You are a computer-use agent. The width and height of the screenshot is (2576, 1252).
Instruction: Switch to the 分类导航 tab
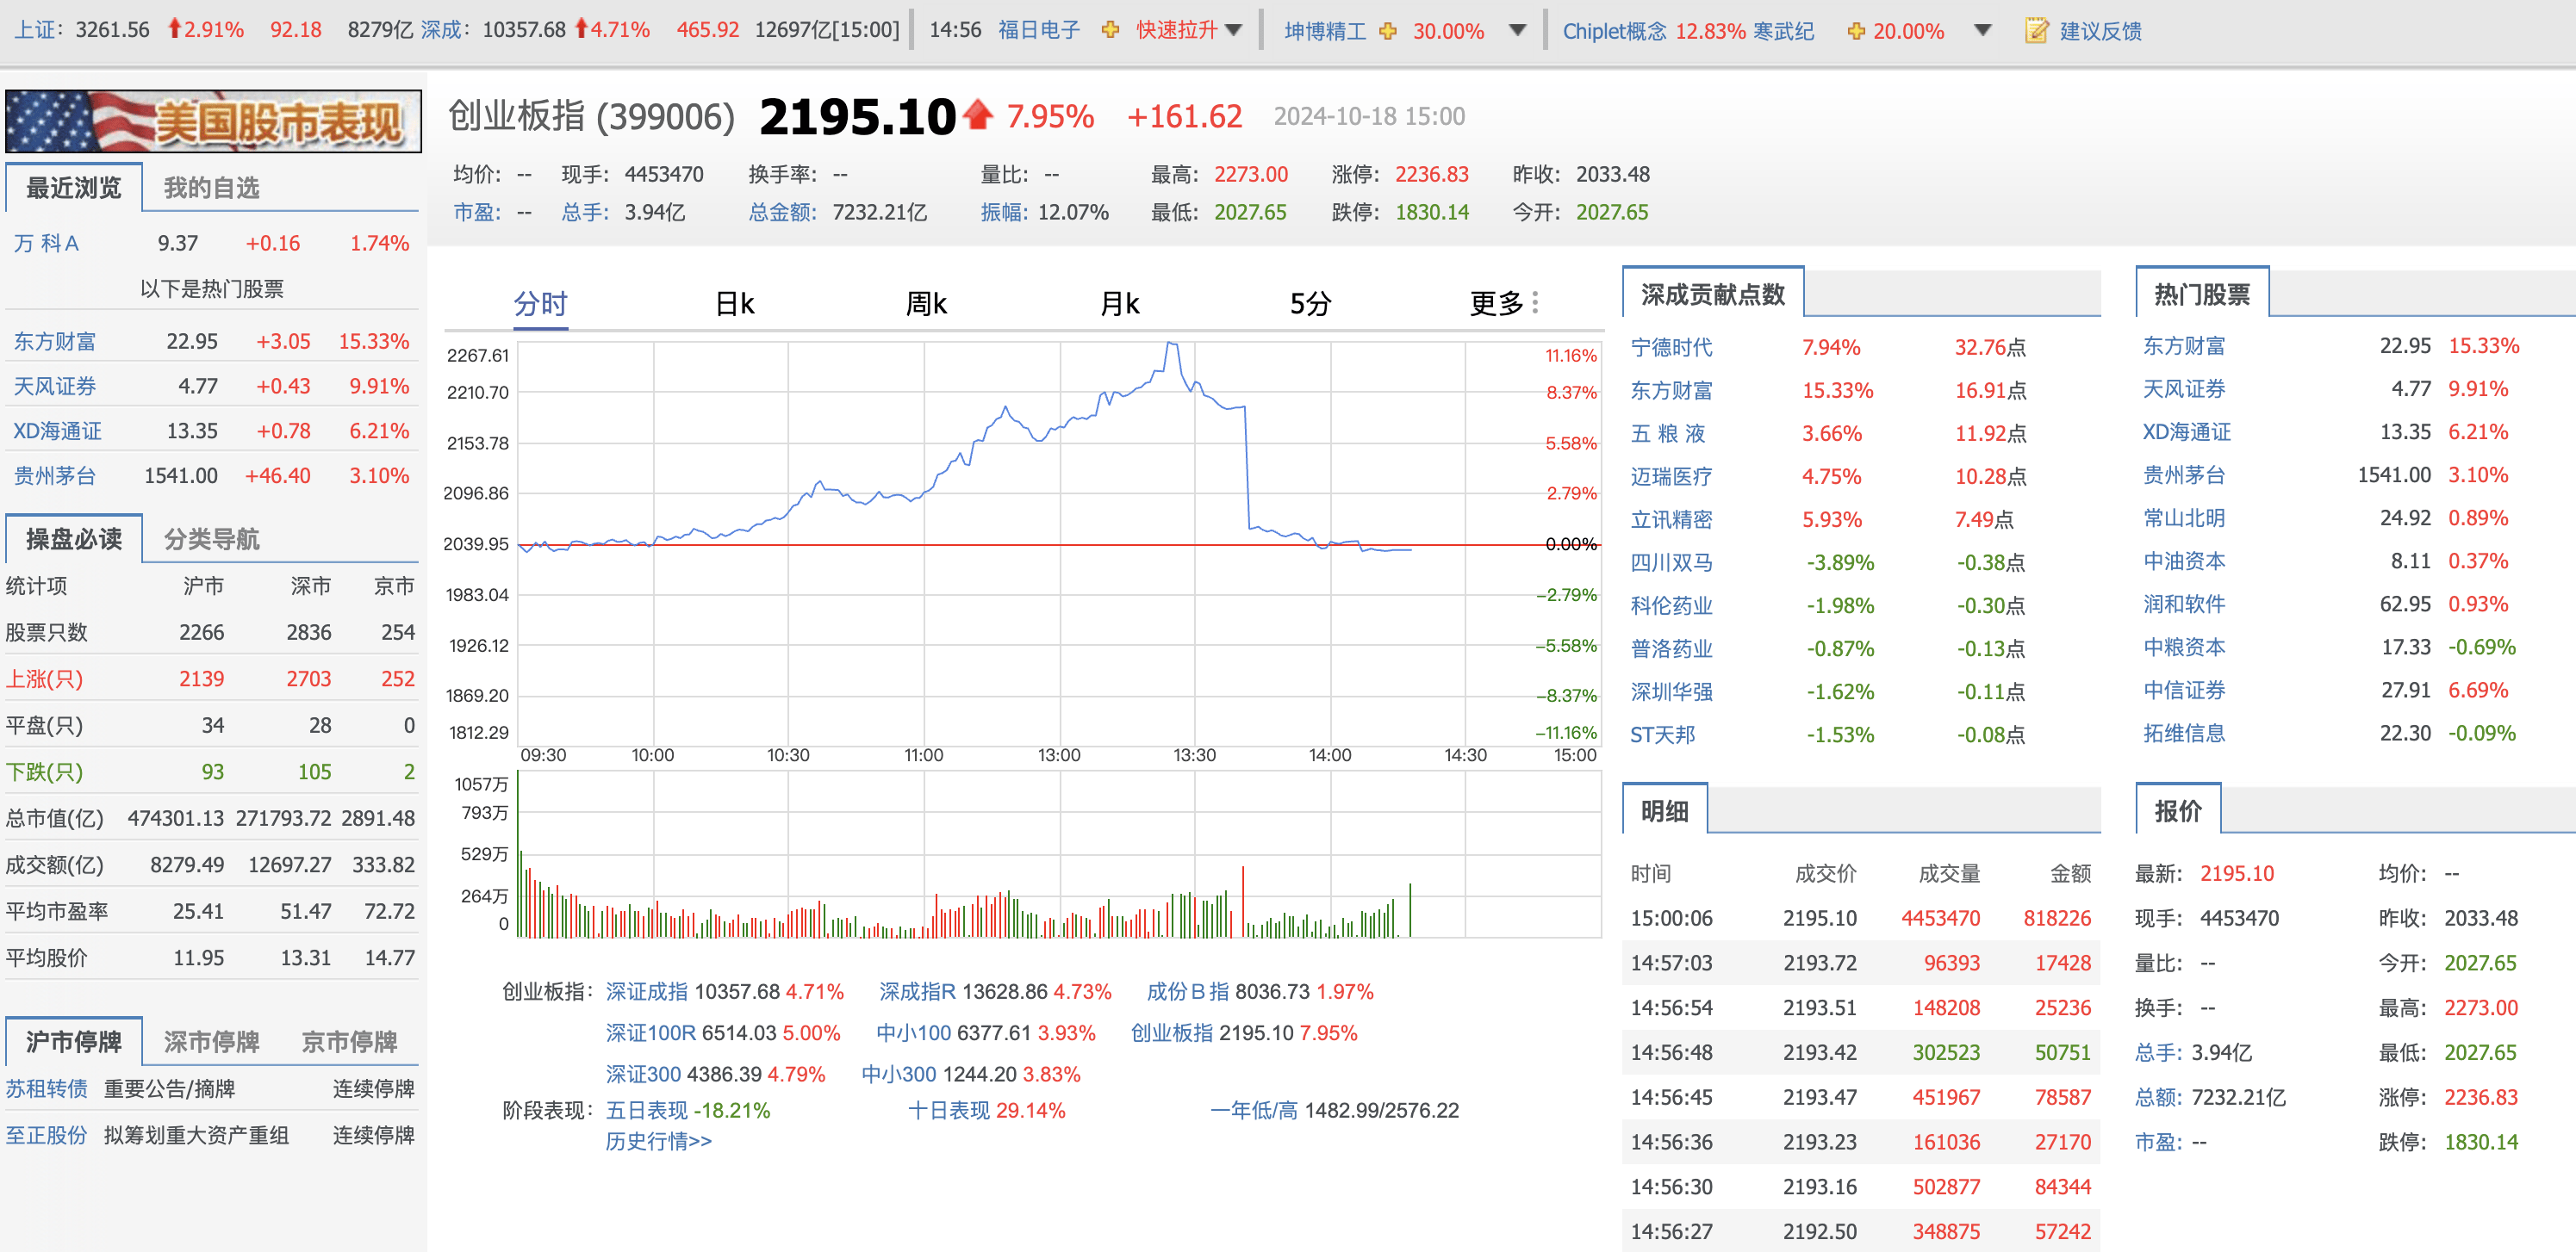click(x=211, y=538)
